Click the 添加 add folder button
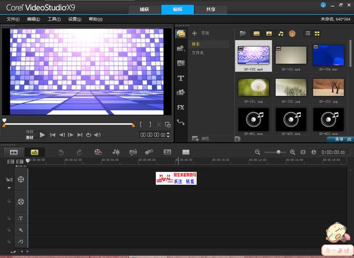 coord(201,33)
